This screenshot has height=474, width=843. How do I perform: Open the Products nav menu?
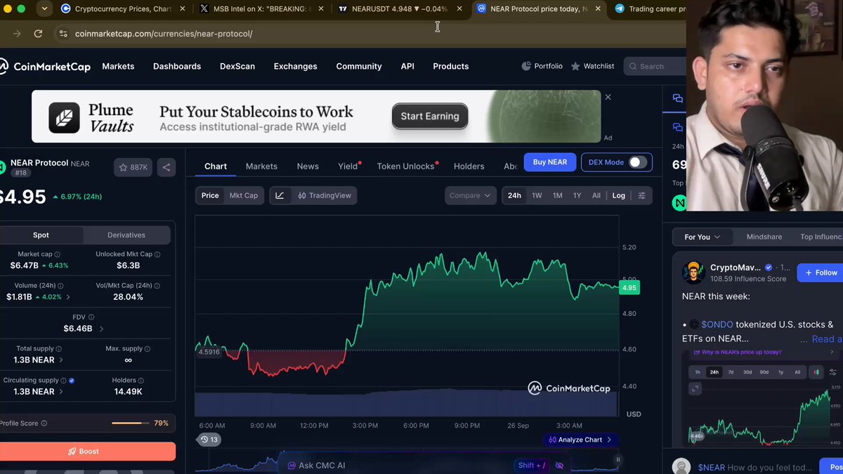tap(450, 67)
